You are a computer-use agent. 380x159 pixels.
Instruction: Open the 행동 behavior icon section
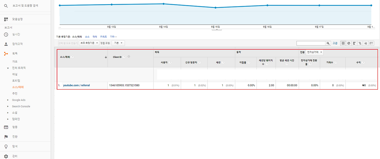pyautogui.click(x=6, y=127)
